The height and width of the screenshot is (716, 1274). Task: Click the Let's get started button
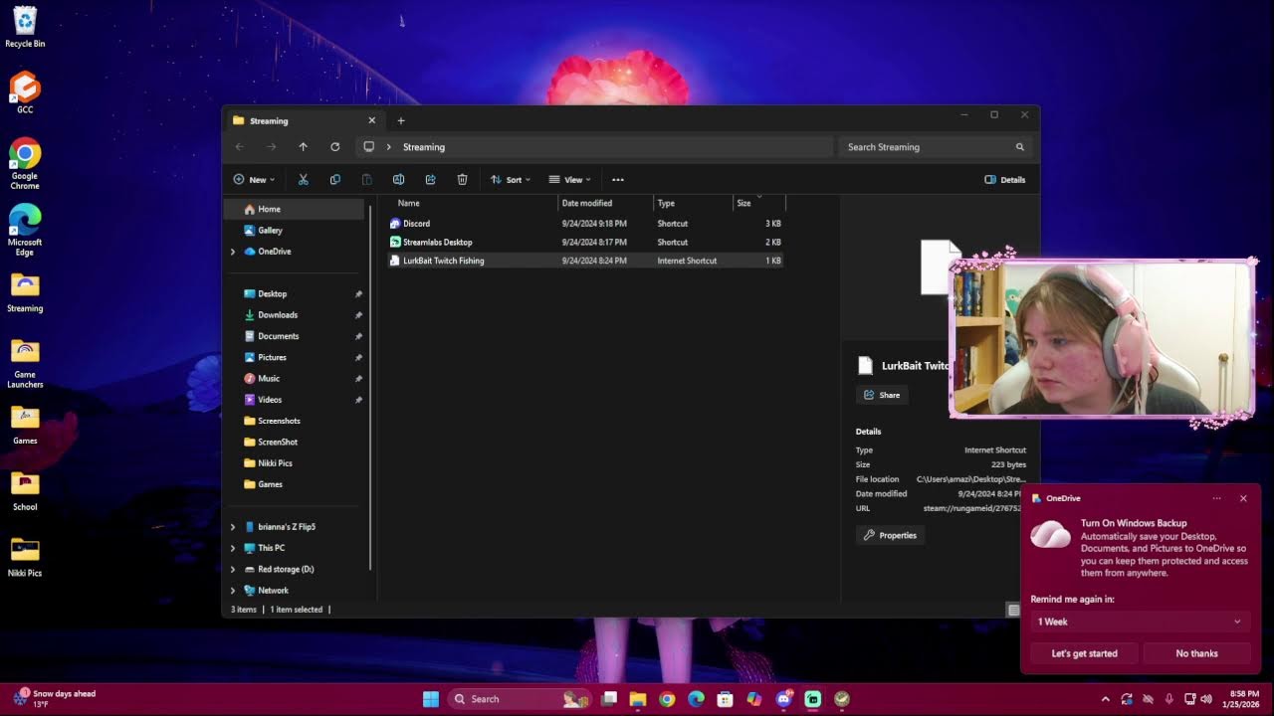click(1085, 653)
